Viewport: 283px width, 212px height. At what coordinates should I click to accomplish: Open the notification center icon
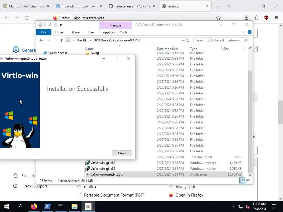pyautogui.click(x=274, y=206)
